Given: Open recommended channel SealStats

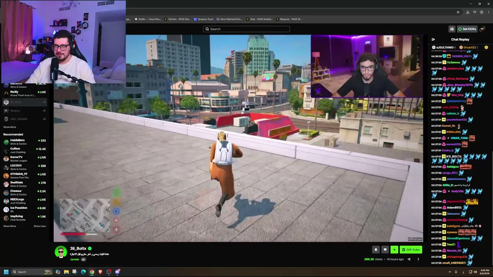Looking at the screenshot, I should click(x=24, y=184).
